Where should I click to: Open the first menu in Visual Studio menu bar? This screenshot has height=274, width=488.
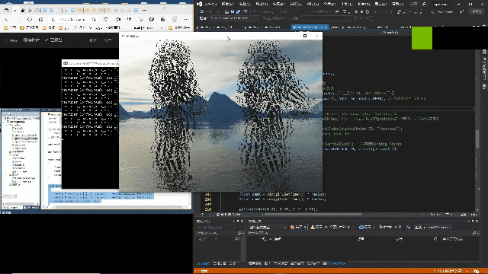(210, 4)
